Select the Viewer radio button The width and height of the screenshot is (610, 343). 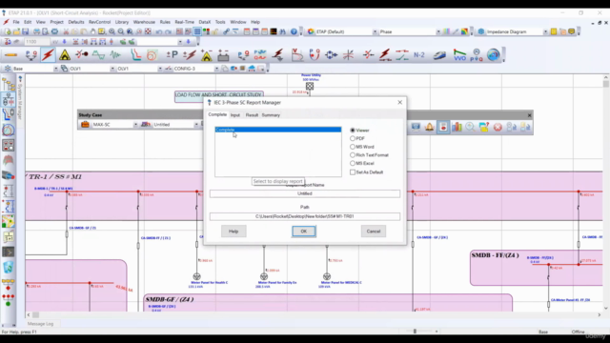point(353,131)
